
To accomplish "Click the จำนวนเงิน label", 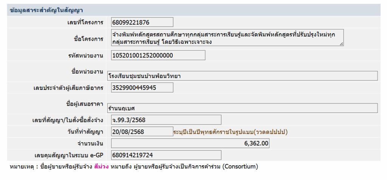I will click(90, 143).
